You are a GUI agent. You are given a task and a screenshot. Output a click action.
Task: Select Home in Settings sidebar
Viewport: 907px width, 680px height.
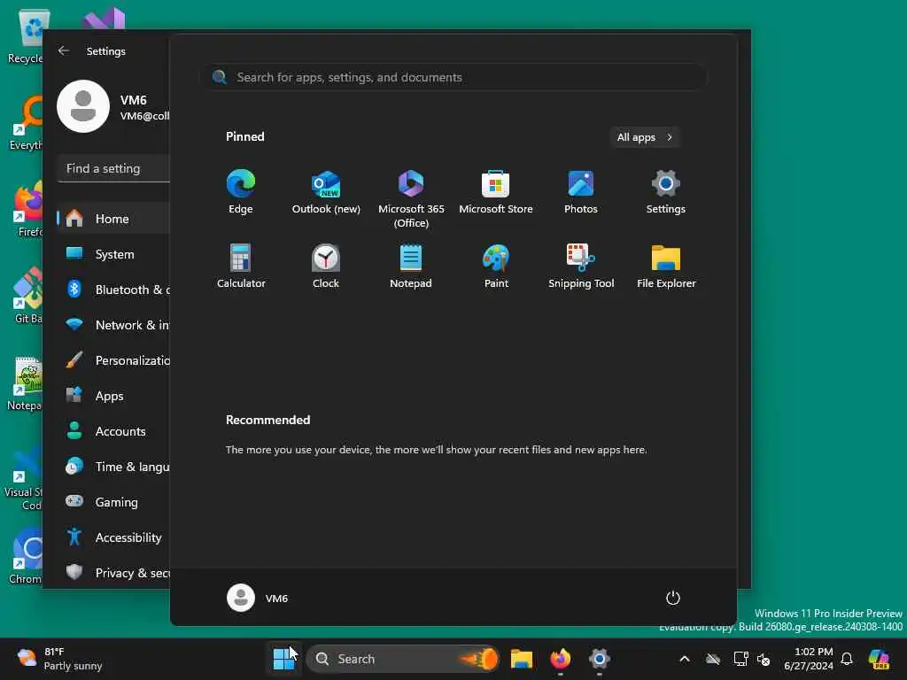114,219
